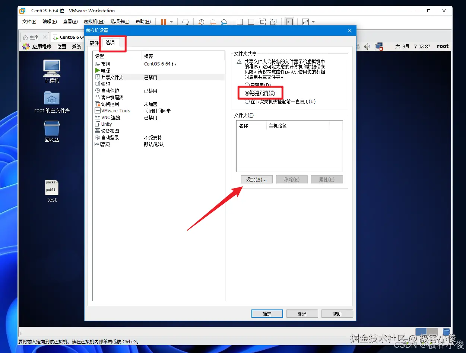This screenshot has height=353, width=466.
Task: Toggle the thumbnail bar layout icon
Action: 251,22
